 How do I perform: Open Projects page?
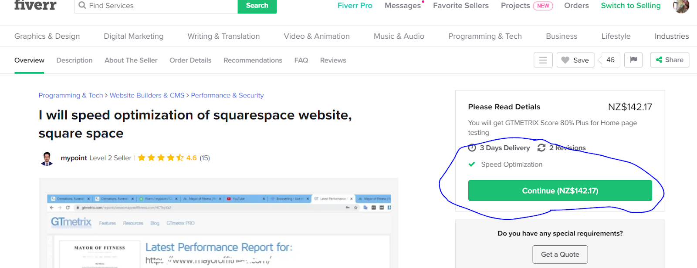click(515, 6)
